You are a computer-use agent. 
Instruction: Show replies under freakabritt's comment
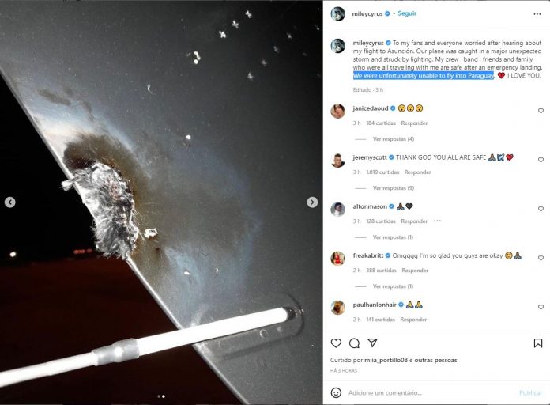pyautogui.click(x=393, y=286)
